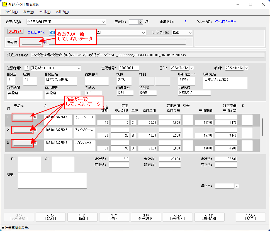This screenshot has width=270, height=231.
Task: Open the 納期 date picker arrow
Action: (247, 68)
